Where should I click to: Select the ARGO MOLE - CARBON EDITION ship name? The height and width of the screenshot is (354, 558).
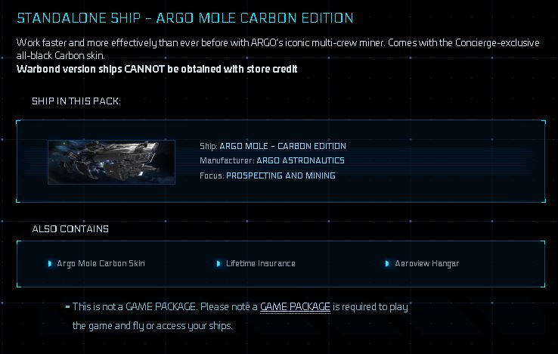(283, 146)
